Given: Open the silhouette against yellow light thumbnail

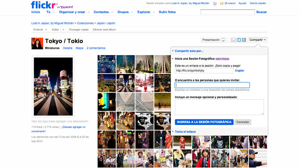Looking at the screenshot, I should [x=107, y=102].
